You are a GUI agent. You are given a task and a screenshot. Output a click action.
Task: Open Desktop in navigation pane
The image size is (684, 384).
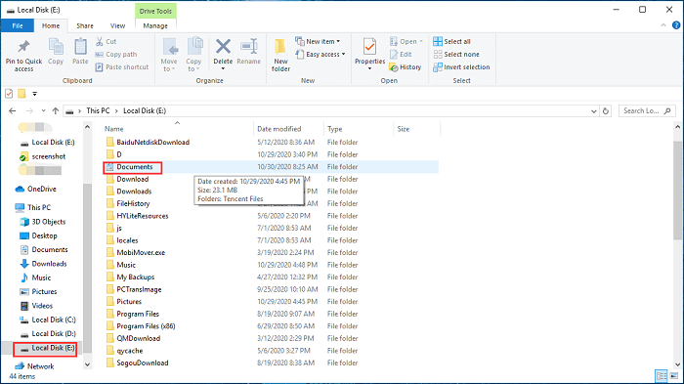(x=39, y=235)
